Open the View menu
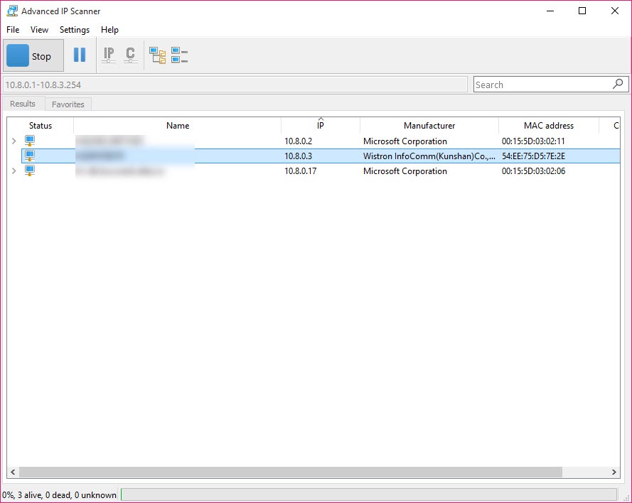This screenshot has height=503, width=632. tap(40, 30)
